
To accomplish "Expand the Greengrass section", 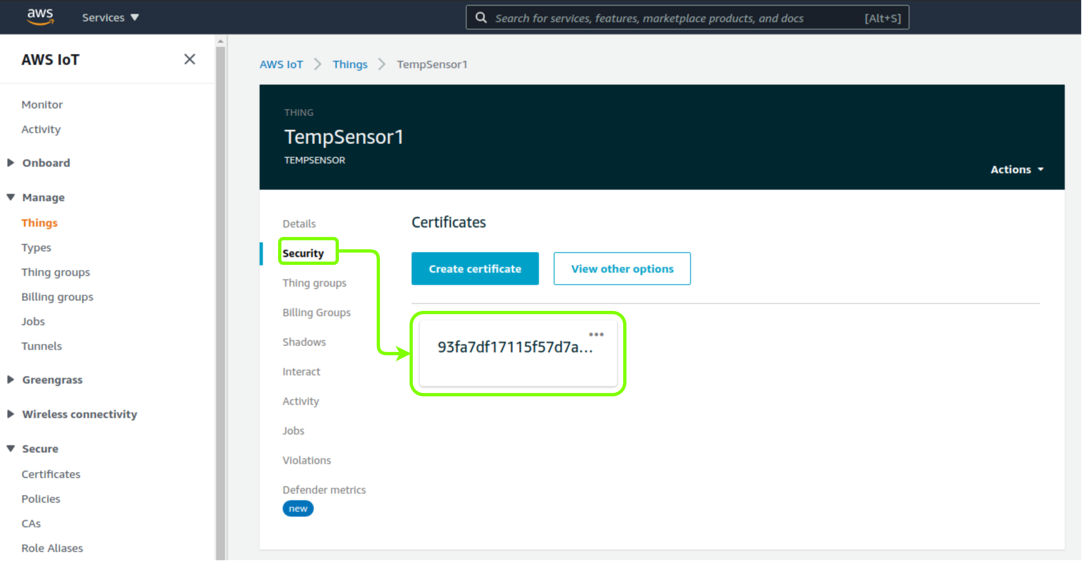I will click(11, 379).
